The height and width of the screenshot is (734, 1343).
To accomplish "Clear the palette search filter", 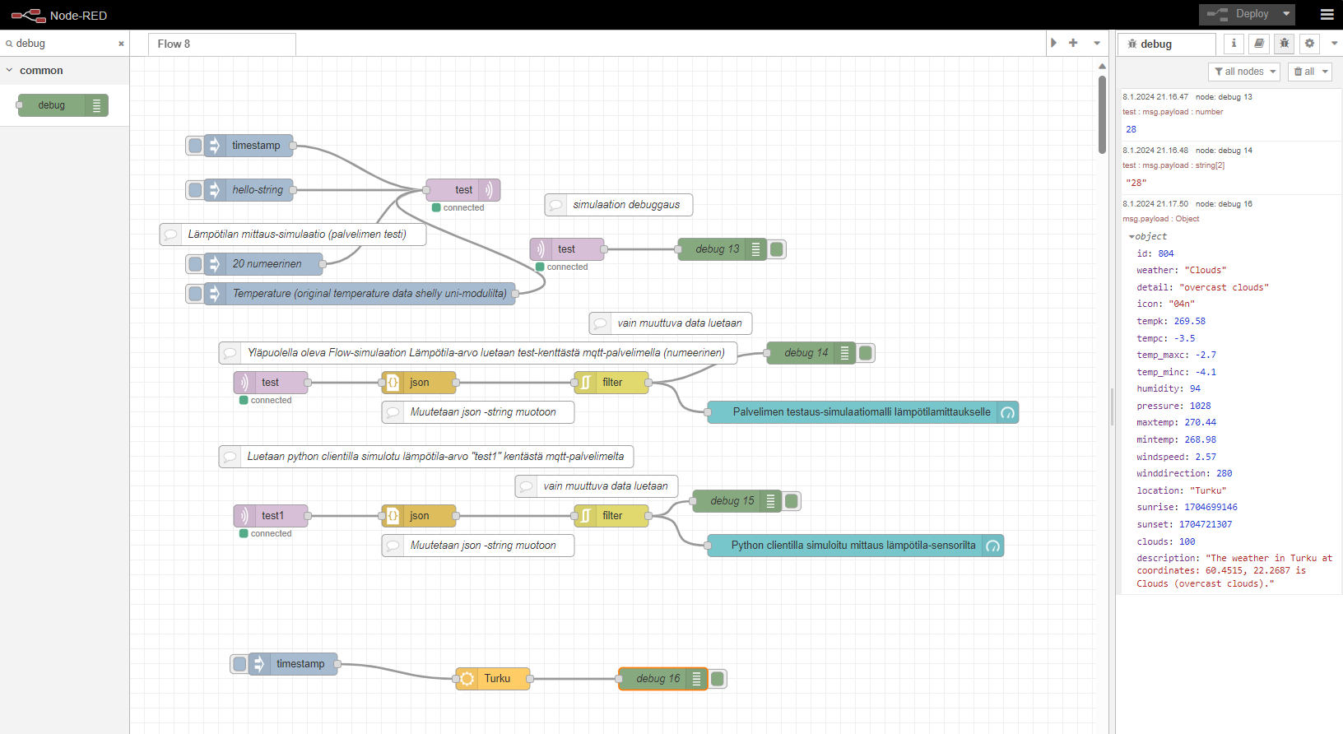I will coord(121,44).
